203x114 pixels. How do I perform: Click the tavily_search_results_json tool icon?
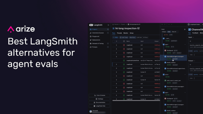click(165, 80)
